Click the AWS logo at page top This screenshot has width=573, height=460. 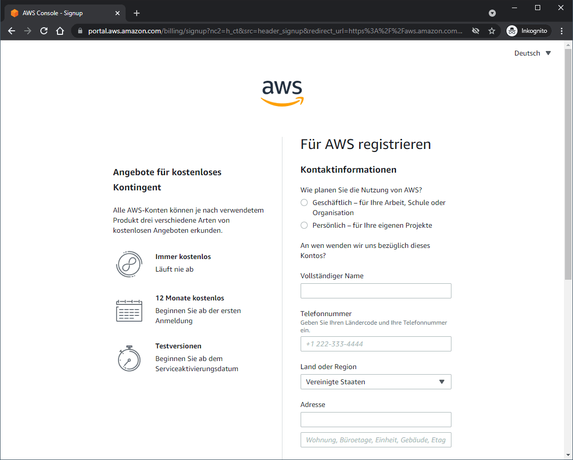[282, 93]
